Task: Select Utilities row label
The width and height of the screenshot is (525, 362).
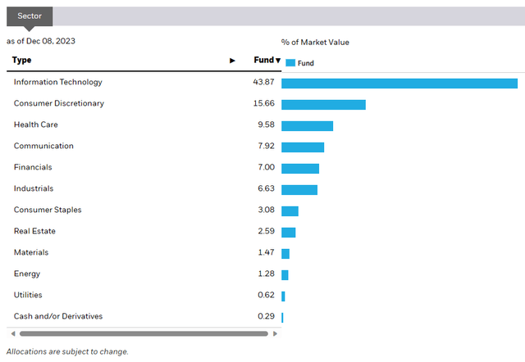Action: [x=28, y=295]
